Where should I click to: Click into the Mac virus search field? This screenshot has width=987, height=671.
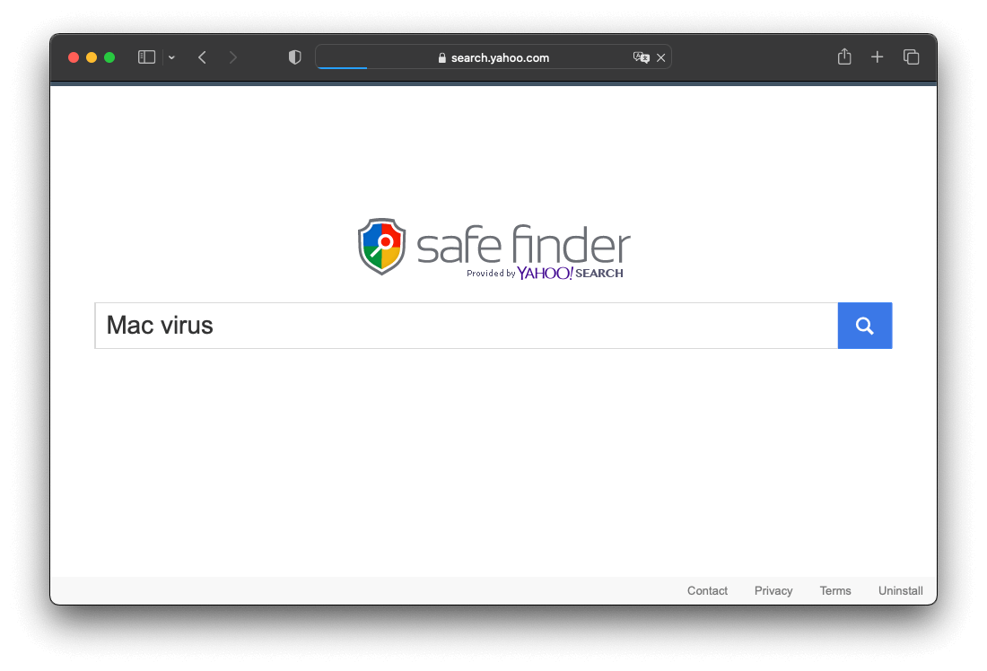(467, 326)
